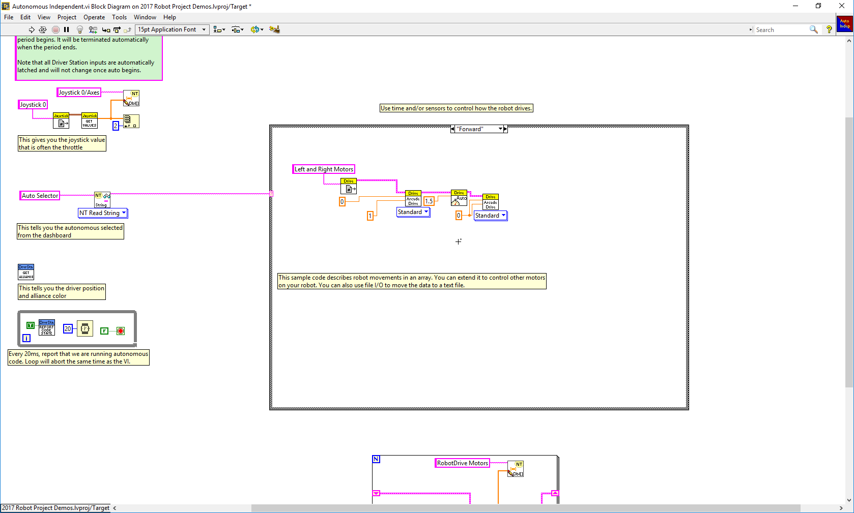Image resolution: width=854 pixels, height=513 pixels.
Task: Click the Run Continuously button
Action: [x=43, y=29]
